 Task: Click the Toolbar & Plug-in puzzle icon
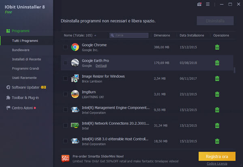[8, 98]
